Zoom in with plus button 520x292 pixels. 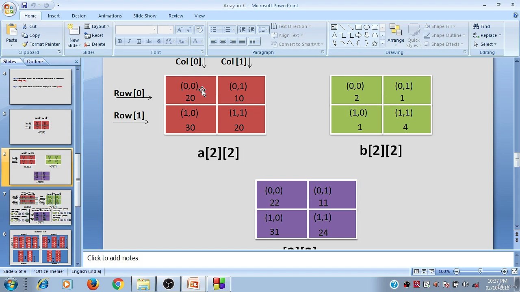504,271
